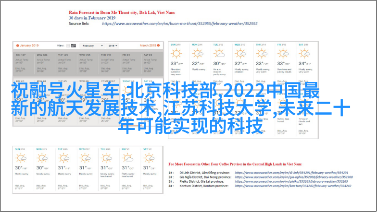
Task: Click 'Partly sunny; less humid' on FRI 3/1
Action: [x=128, y=175]
